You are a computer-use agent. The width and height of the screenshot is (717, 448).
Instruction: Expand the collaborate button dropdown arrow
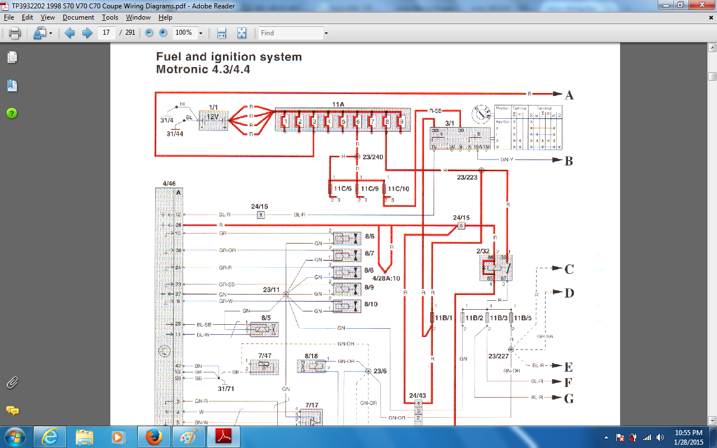[x=50, y=33]
